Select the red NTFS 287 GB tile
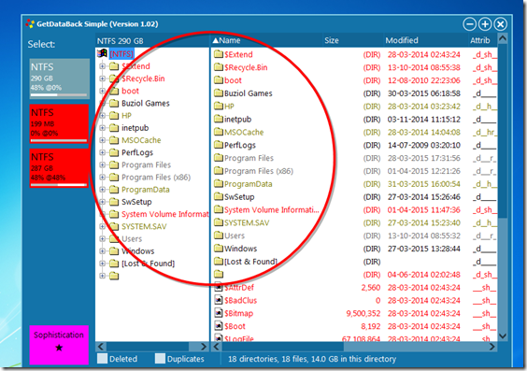Image resolution: width=527 pixels, height=371 pixels. pyautogui.click(x=59, y=168)
